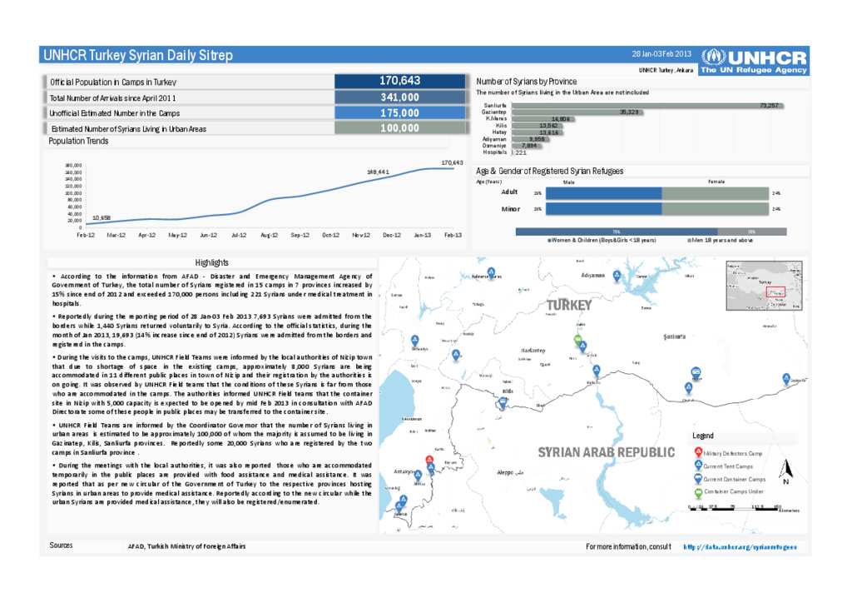Screen dimensions: 852x603
Task: Click the 10,658 data label on trend chart
Action: coord(101,217)
